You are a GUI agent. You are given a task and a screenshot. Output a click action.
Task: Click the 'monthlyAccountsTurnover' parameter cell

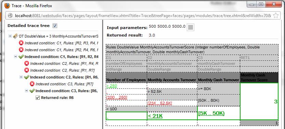coord(172,63)
